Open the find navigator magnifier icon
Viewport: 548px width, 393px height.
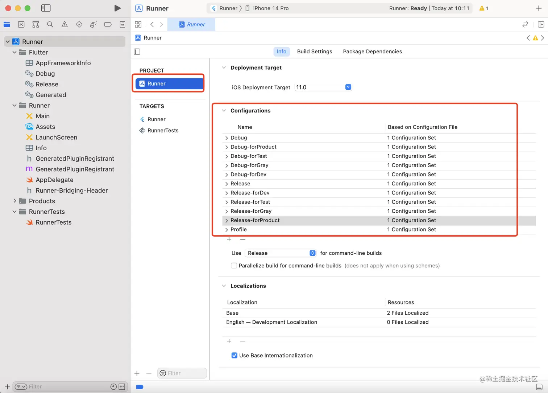[x=50, y=24]
